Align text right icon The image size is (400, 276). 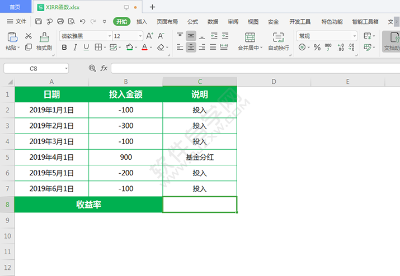[202, 47]
